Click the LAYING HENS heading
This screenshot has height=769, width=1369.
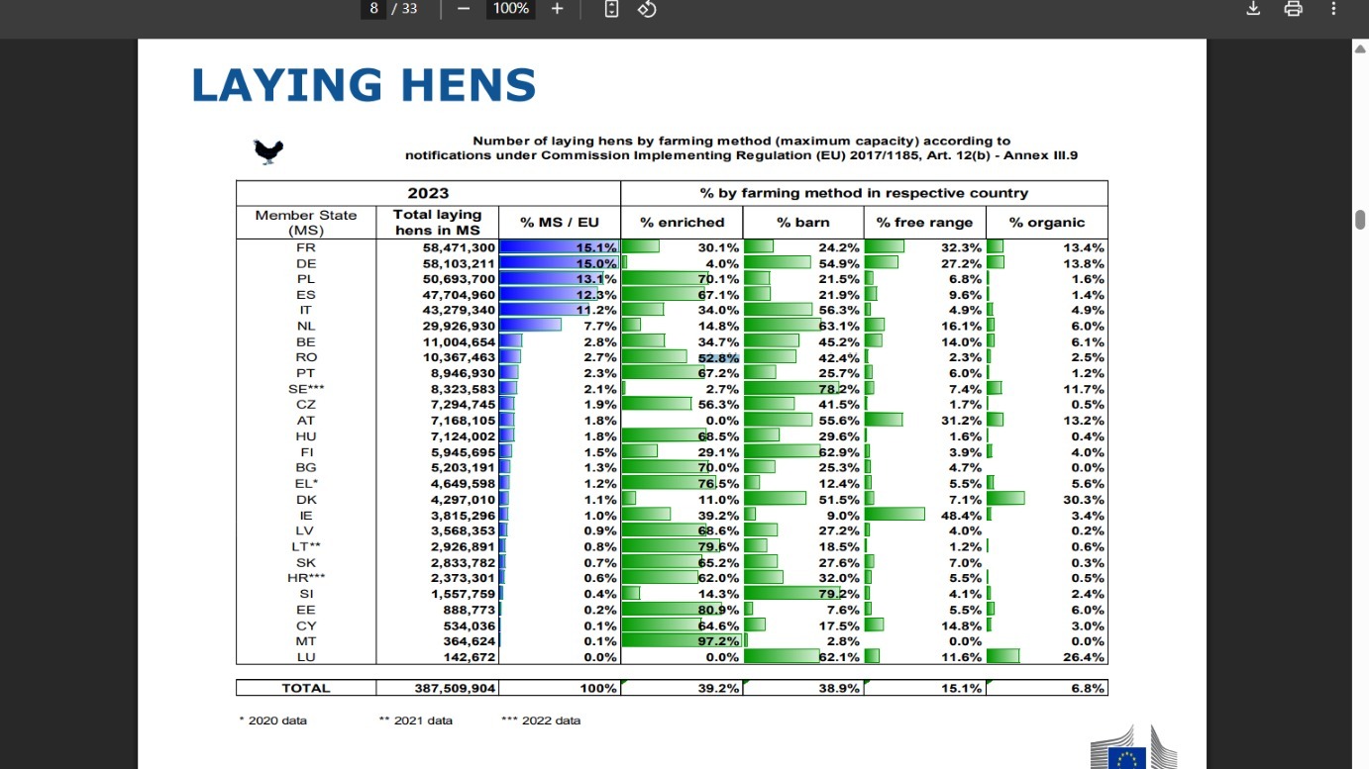pyautogui.click(x=364, y=85)
